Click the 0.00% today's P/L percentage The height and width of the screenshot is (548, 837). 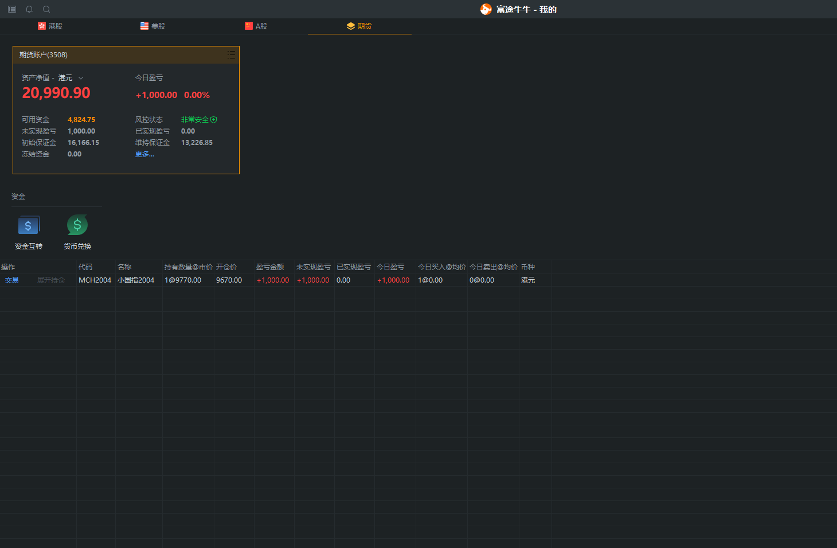(x=197, y=95)
